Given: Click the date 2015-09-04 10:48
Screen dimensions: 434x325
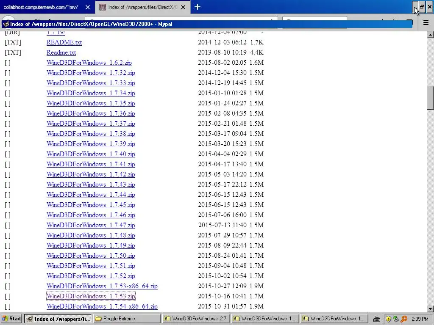Looking at the screenshot, I should pos(222,266).
